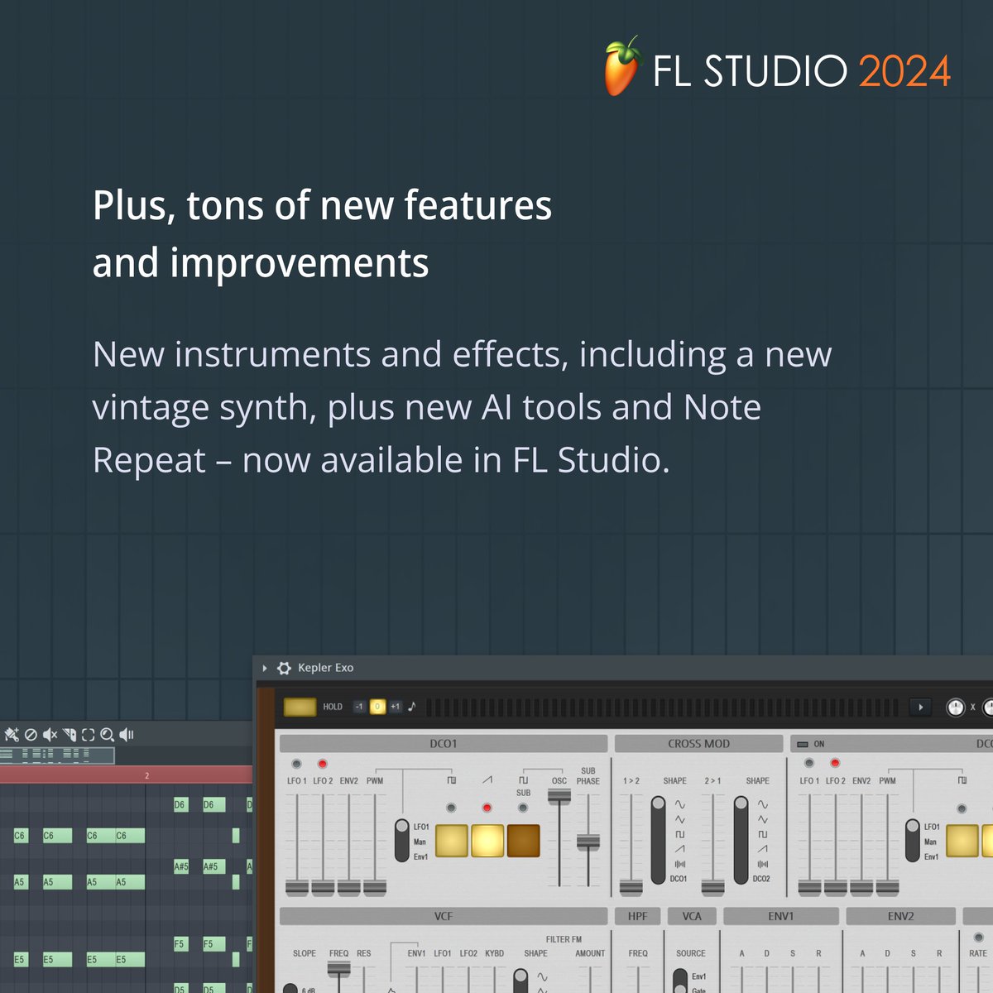Toggle the dark amber DCO1 SUB button
This screenshot has width=993, height=993.
point(524,841)
